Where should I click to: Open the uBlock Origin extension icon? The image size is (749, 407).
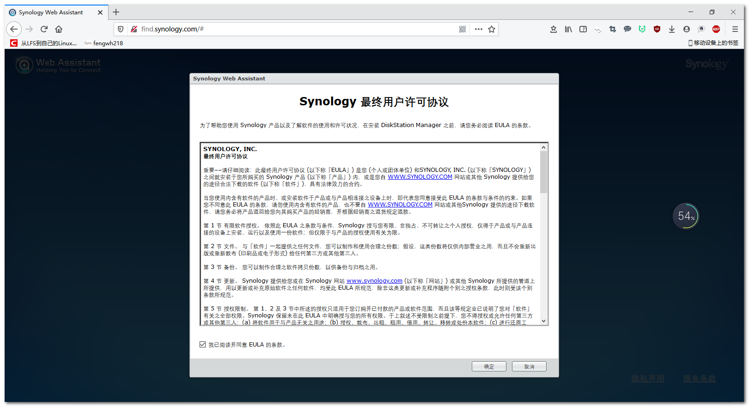(x=657, y=29)
